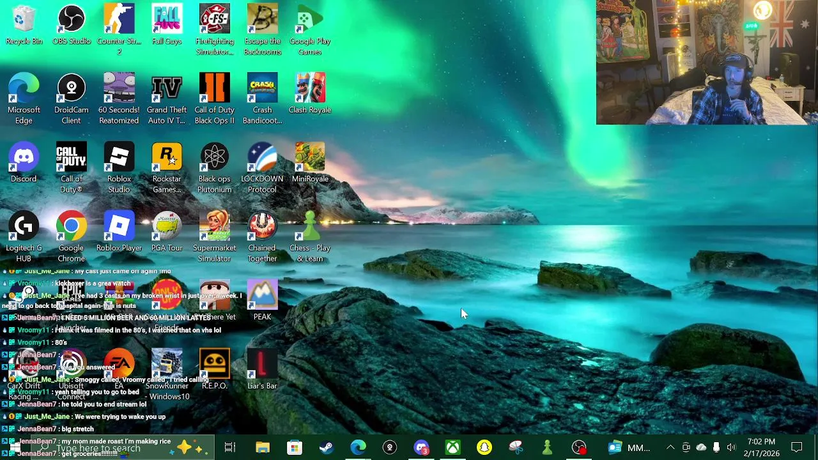Open the Recycle Bin desktop icon
818x460 pixels.
(x=24, y=26)
